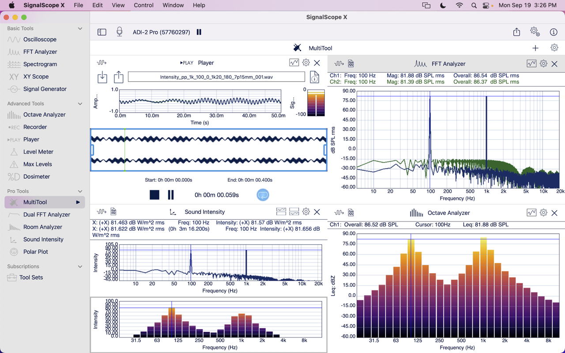Open Signal Generator tool

click(45, 89)
